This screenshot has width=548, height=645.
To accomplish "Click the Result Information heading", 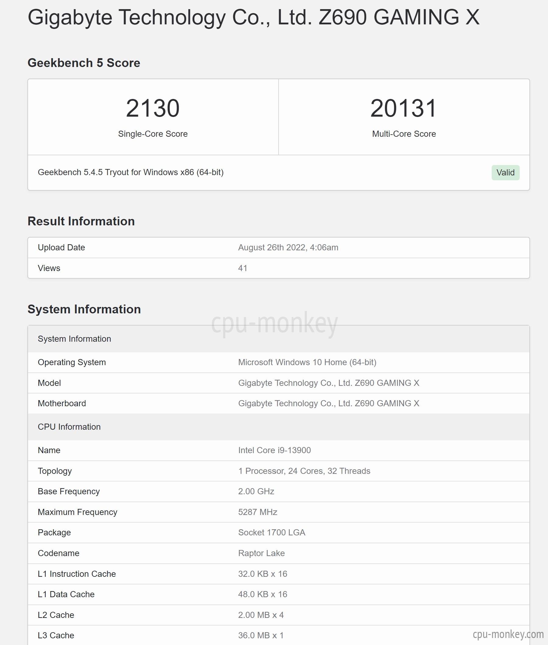I will click(x=81, y=221).
